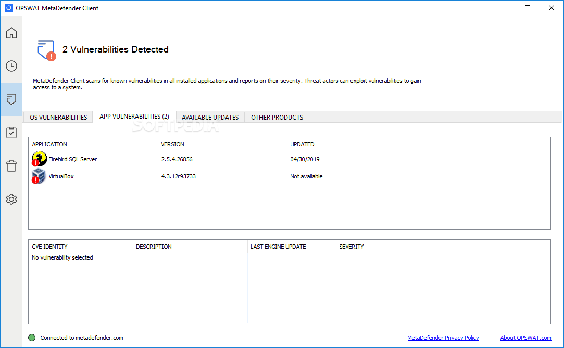Click the VERSION column header
This screenshot has width=564, height=348.
[x=173, y=144]
